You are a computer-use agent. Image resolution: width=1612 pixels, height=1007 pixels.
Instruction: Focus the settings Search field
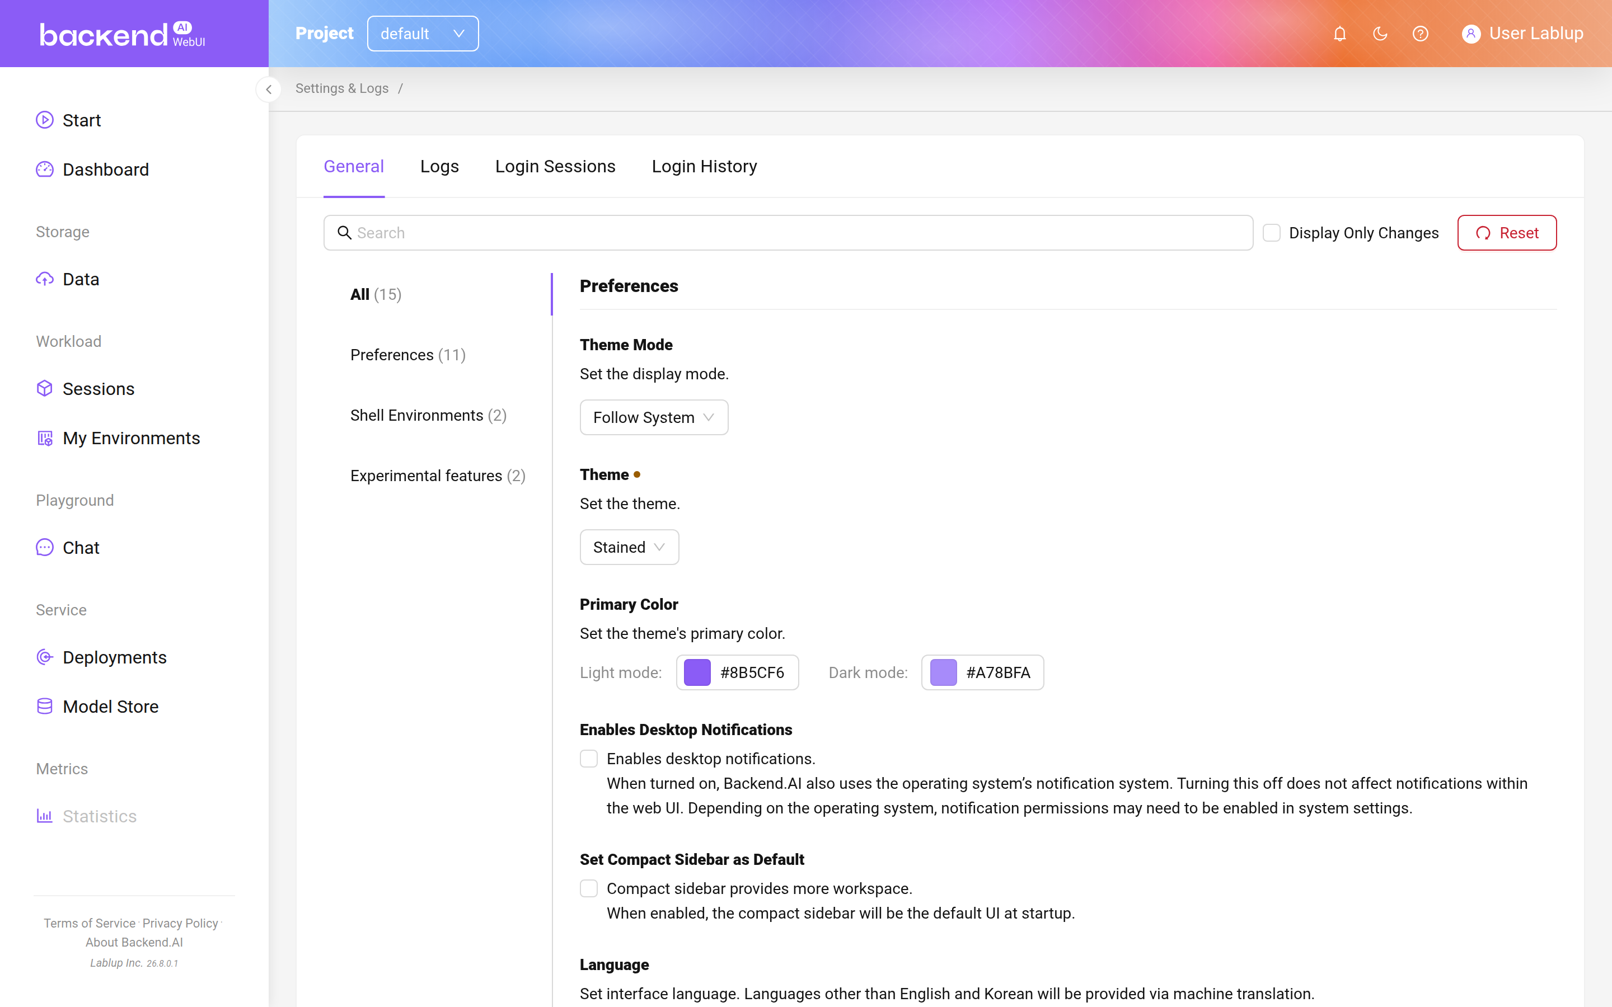click(x=788, y=232)
